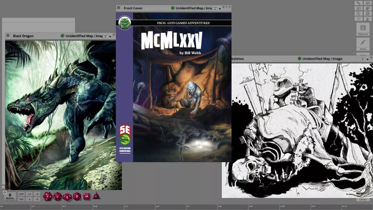The image size is (373, 210).
Task: Expand toolbar menu on Front Cover window
Action: (x=215, y=8)
